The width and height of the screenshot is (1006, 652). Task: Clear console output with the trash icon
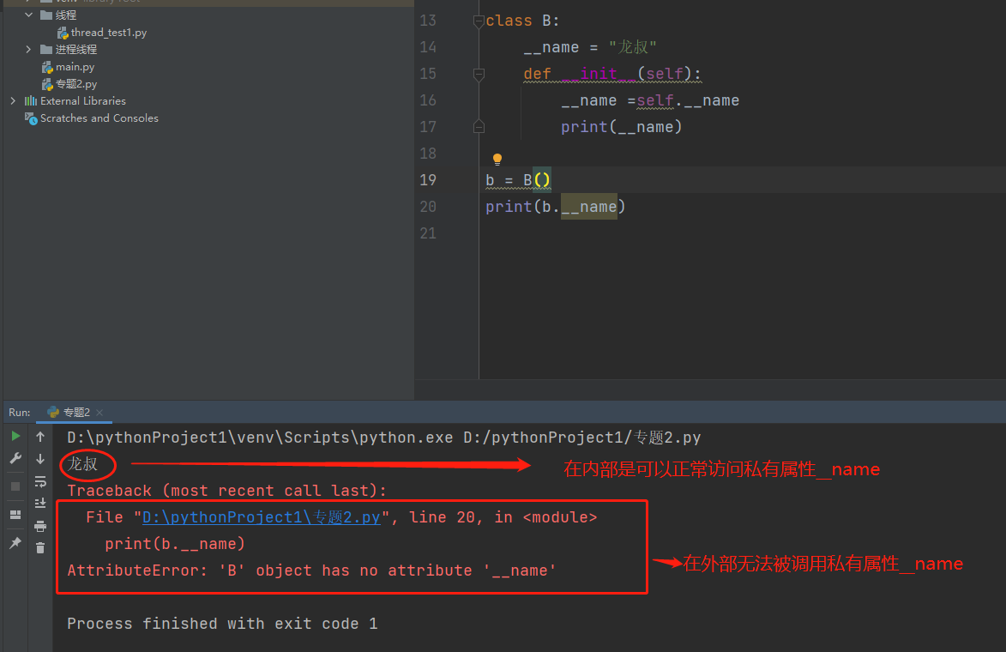(40, 547)
